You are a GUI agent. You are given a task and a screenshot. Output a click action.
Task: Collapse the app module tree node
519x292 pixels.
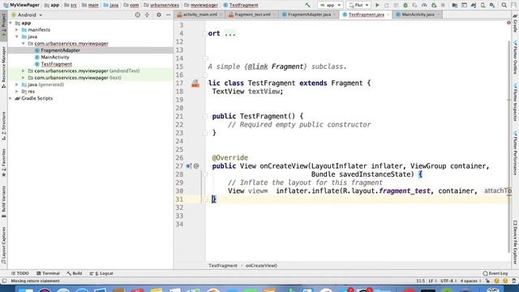tap(11, 23)
